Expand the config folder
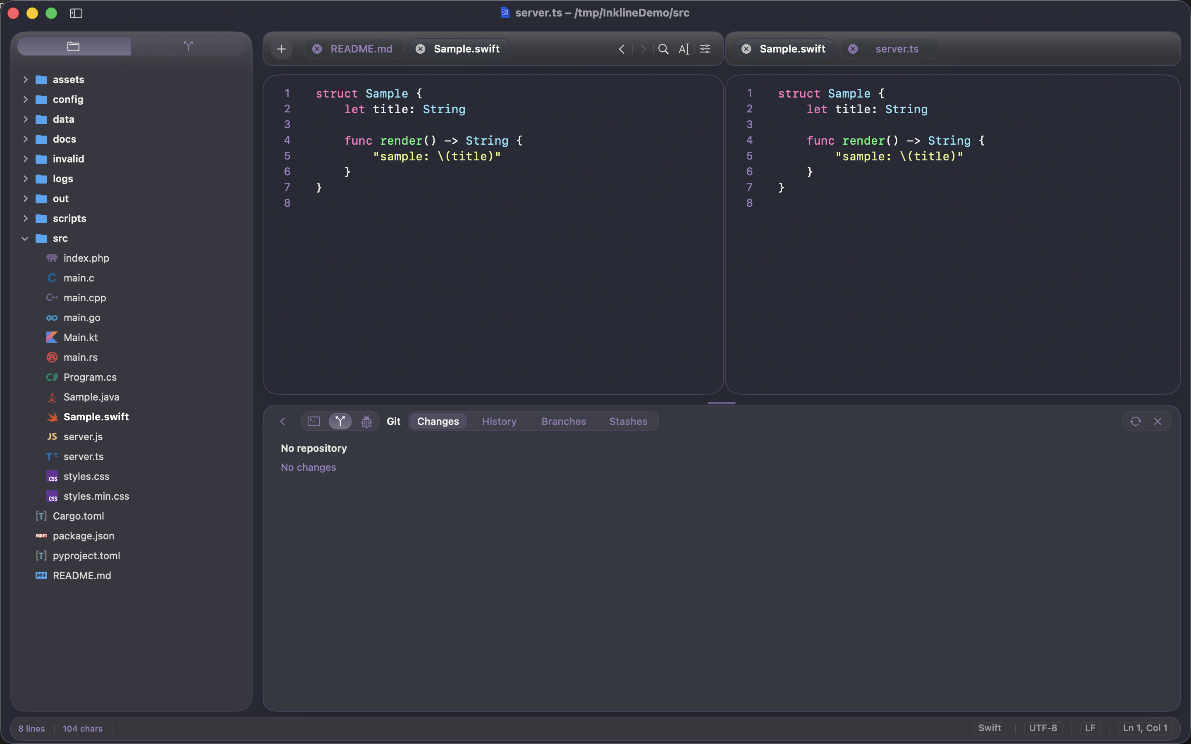The width and height of the screenshot is (1191, 744). (26, 99)
